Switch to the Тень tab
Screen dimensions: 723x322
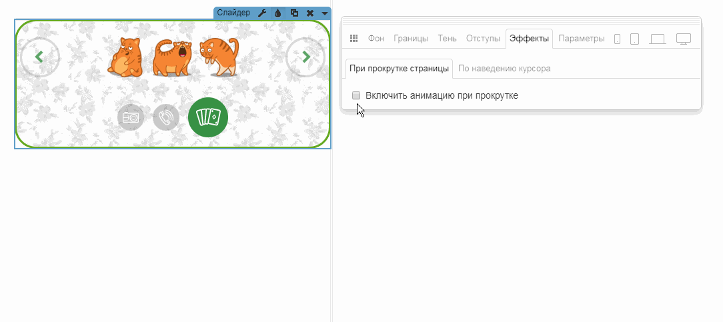click(x=447, y=39)
